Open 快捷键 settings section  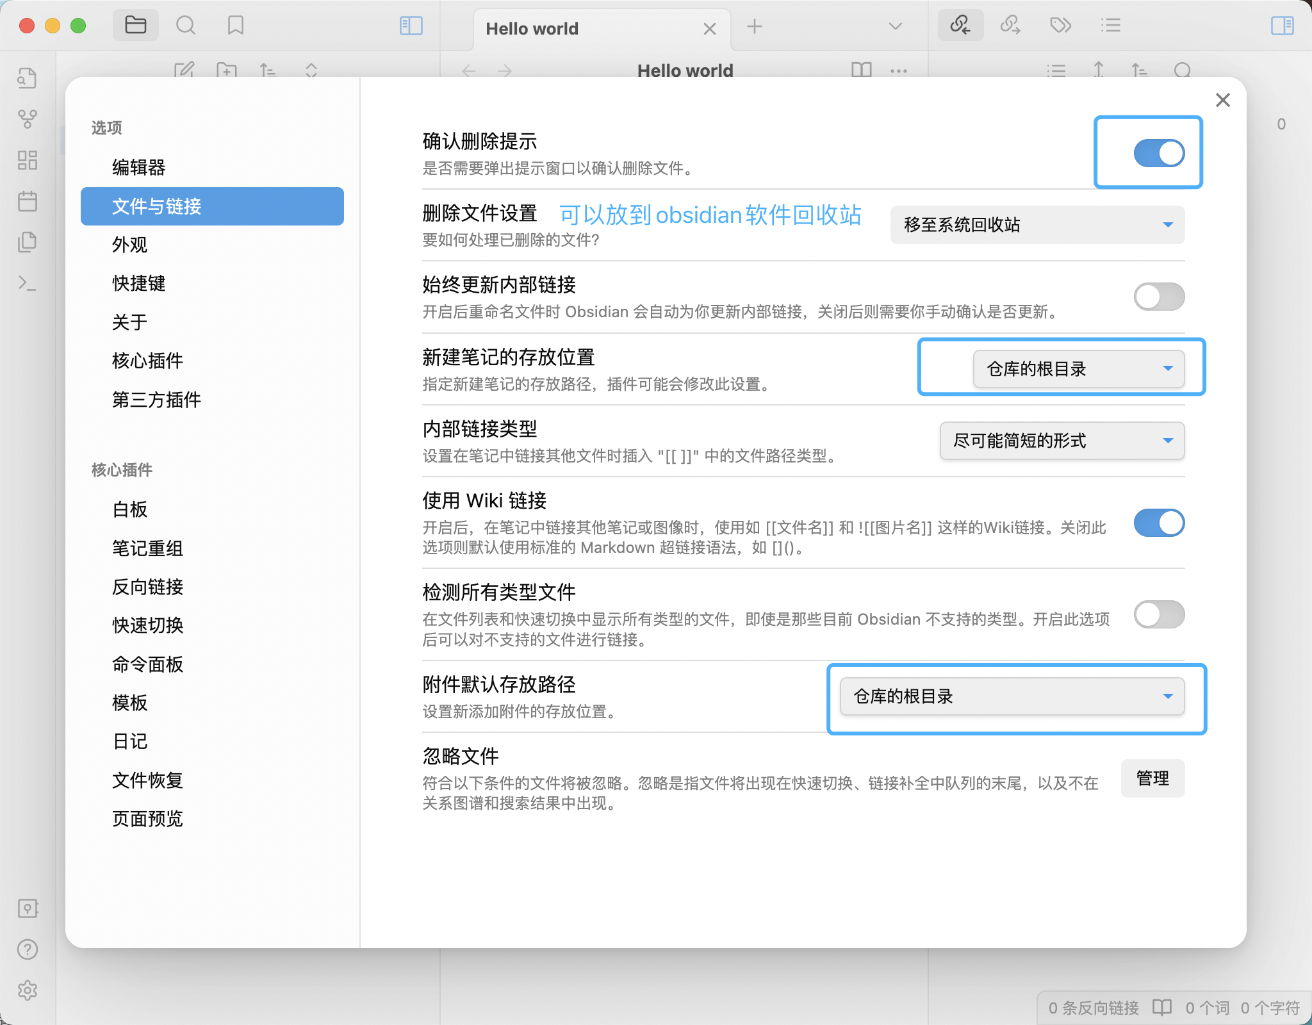pos(139,283)
